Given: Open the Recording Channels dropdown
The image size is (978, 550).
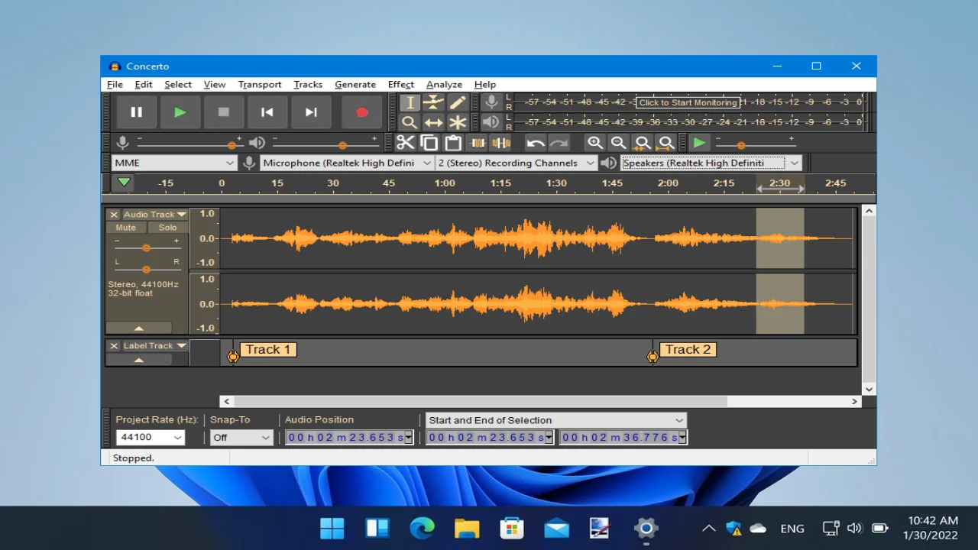Looking at the screenshot, I should click(x=516, y=163).
